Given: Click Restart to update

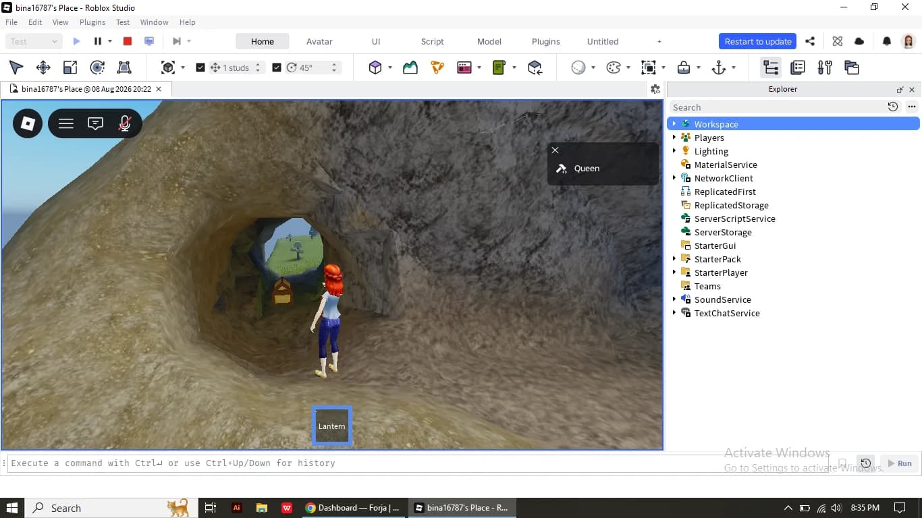Looking at the screenshot, I should [x=758, y=41].
